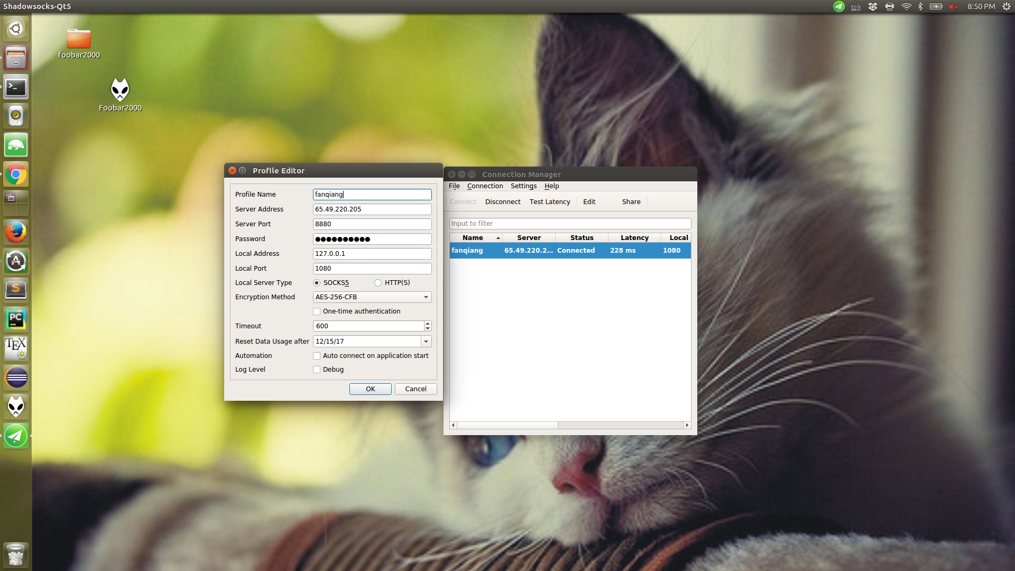Open Bluetooth indicator menu

(x=920, y=6)
